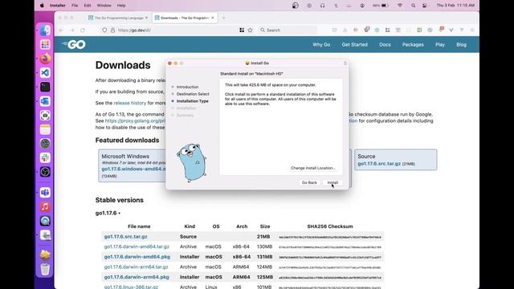Open Blog in site navigation
The image size is (514, 289).
coord(461,45)
